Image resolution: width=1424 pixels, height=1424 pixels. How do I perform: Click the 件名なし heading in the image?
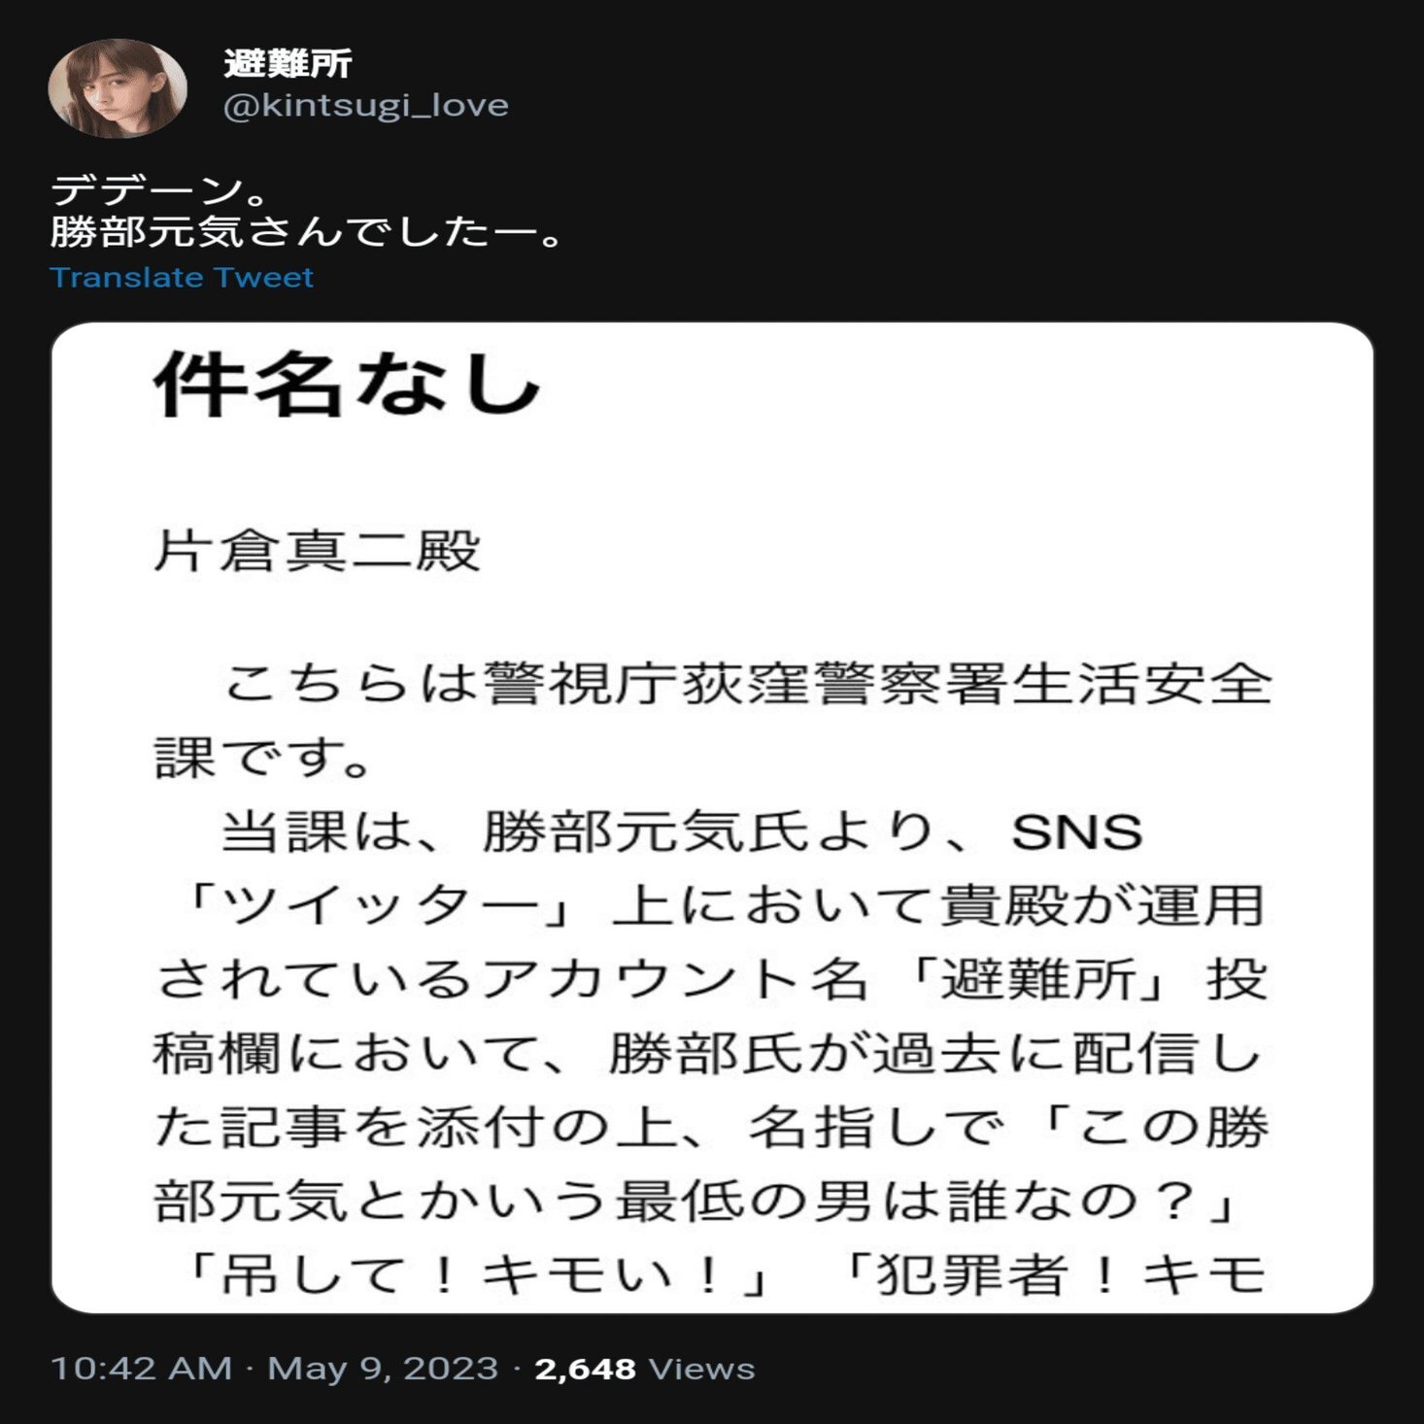pyautogui.click(x=347, y=386)
